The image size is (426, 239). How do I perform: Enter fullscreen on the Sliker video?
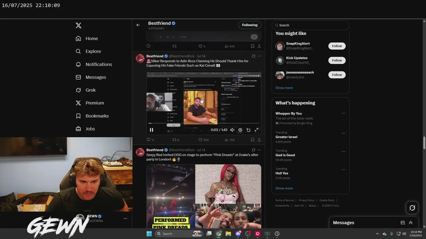click(x=257, y=130)
